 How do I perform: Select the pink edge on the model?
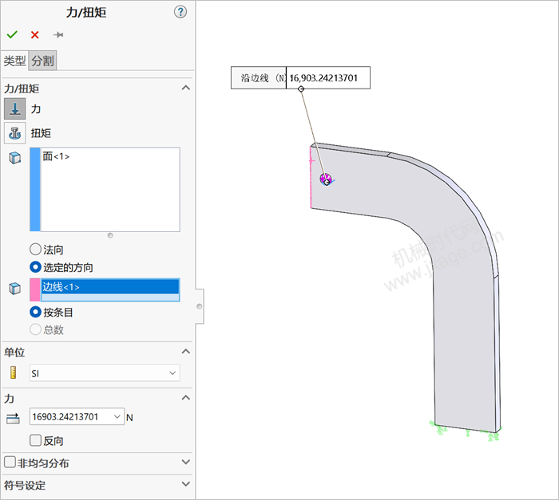click(x=311, y=178)
